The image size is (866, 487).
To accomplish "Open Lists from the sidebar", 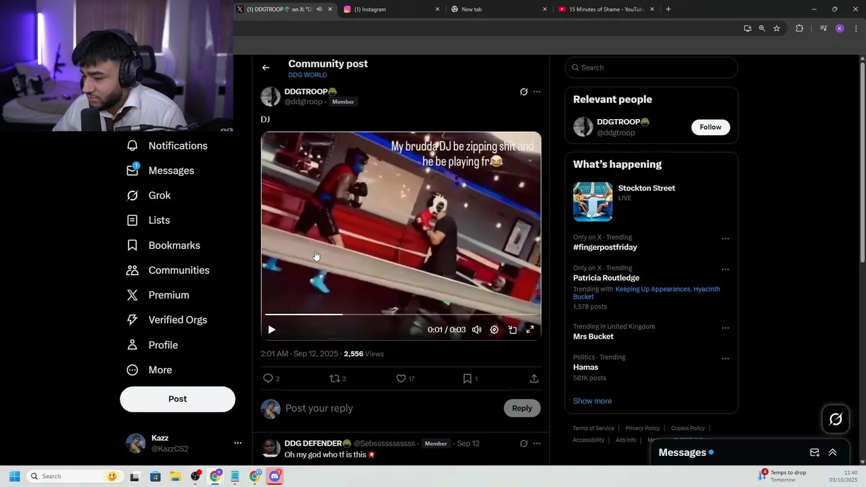I will coord(149,221).
